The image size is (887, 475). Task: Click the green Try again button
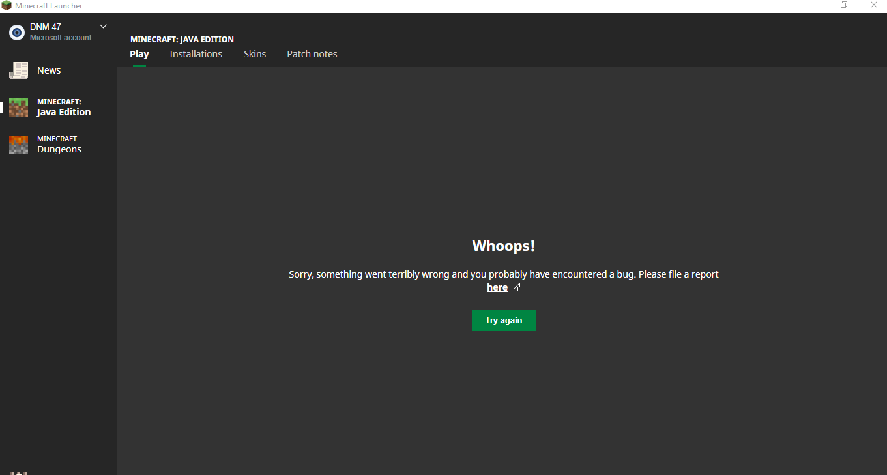point(504,321)
